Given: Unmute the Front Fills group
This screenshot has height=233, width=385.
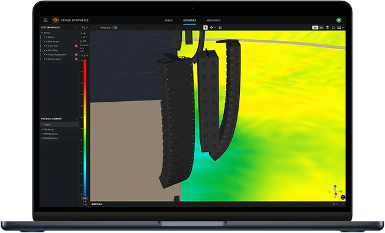Looking at the screenshot, I should tap(76, 46).
